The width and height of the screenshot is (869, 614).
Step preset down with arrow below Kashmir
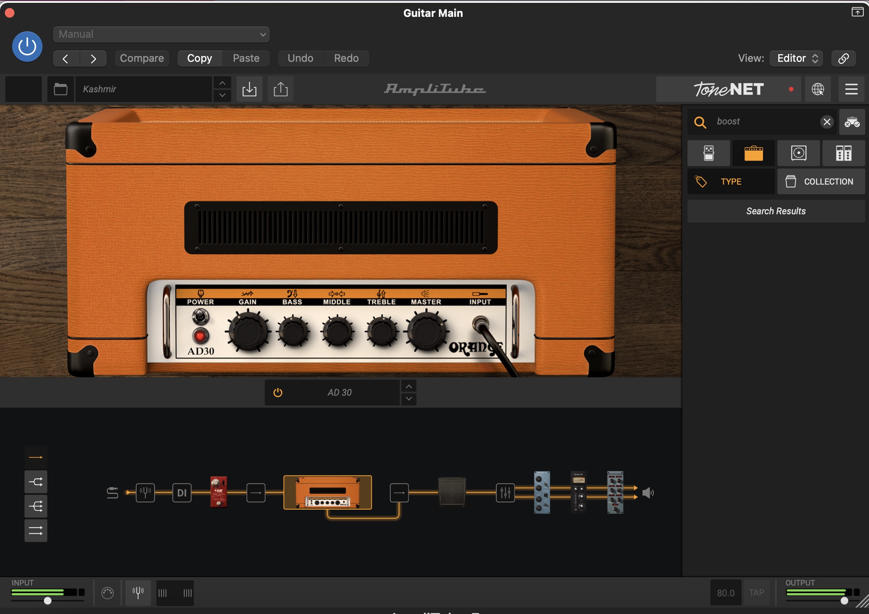coord(222,96)
